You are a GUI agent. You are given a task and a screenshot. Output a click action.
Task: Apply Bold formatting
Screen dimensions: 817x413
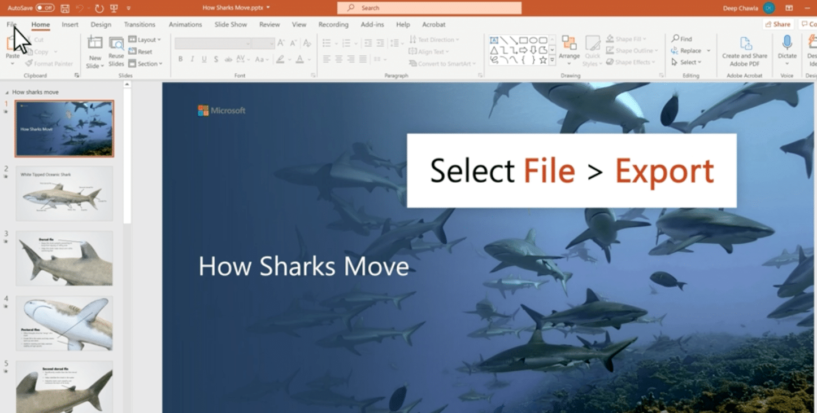(x=180, y=59)
